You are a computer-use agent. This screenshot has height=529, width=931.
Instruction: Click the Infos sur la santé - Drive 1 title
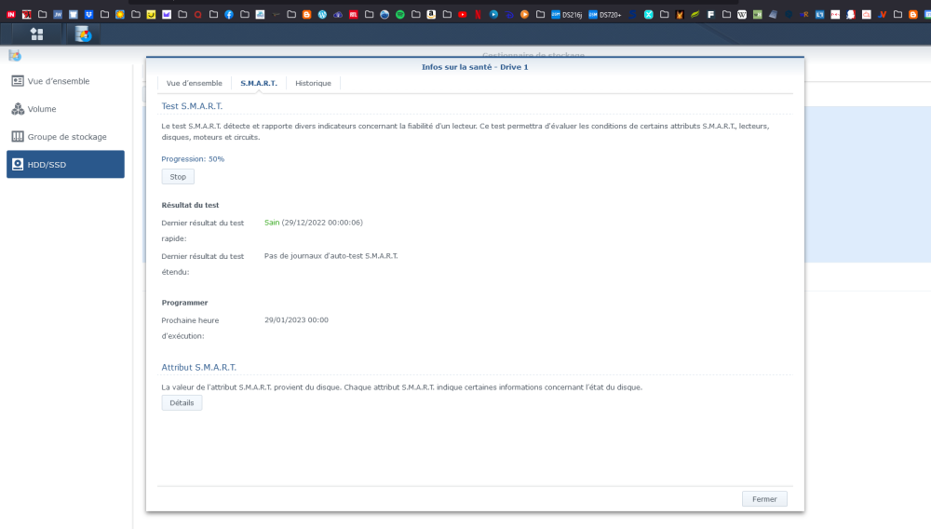pyautogui.click(x=475, y=67)
